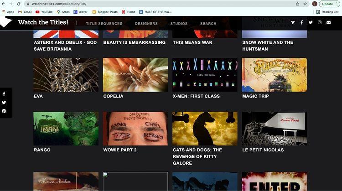342x191 pixels.
Task: Open the Reading List
Action: (x=327, y=12)
